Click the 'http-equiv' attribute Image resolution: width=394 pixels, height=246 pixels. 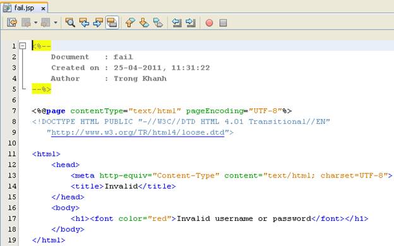[x=123, y=176]
